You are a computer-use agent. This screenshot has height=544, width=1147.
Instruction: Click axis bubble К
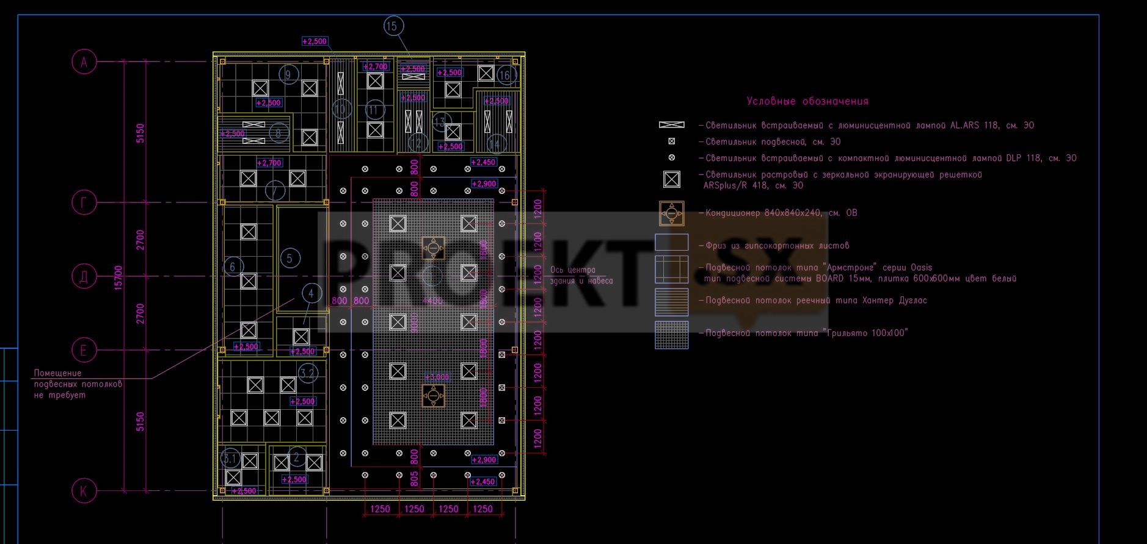tap(84, 491)
